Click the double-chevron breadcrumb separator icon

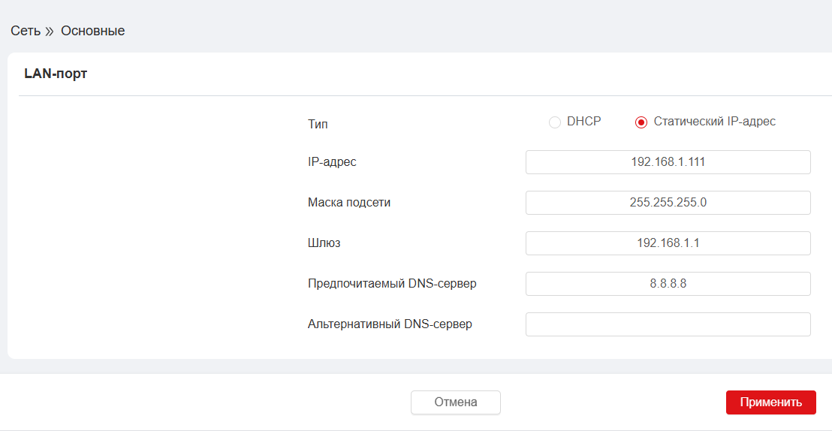(50, 32)
